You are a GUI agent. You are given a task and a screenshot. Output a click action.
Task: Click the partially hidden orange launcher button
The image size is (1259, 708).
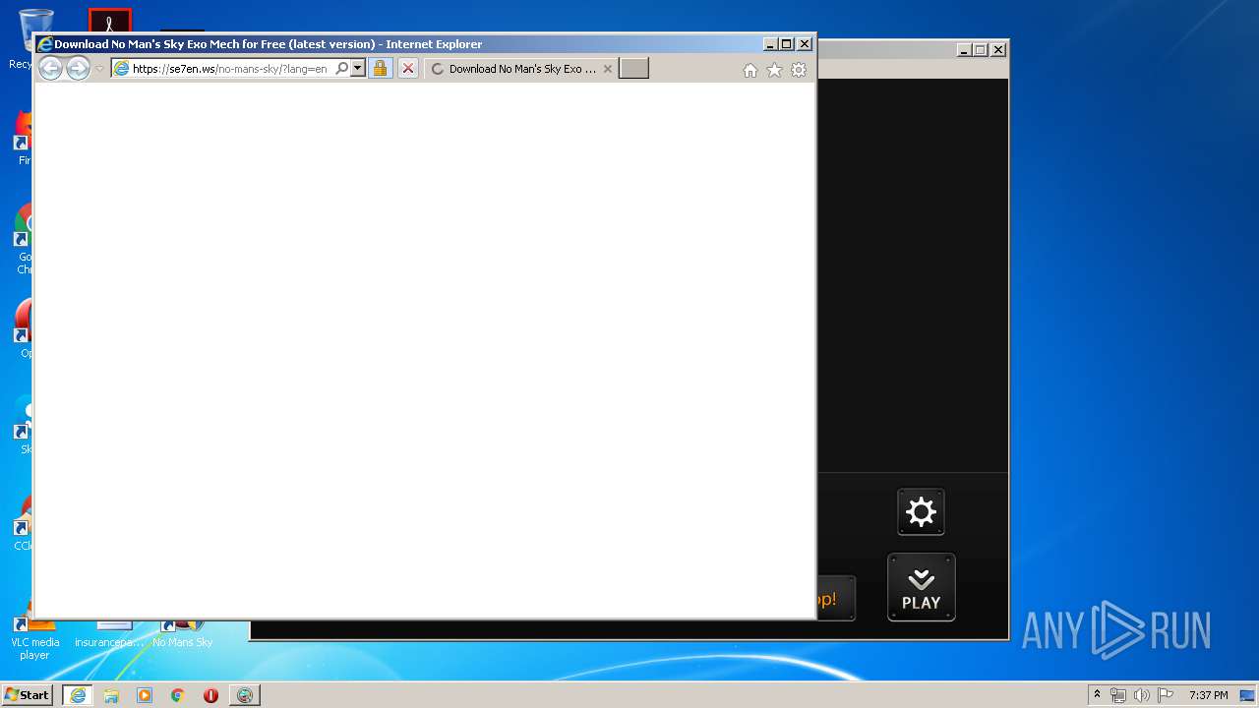click(836, 599)
